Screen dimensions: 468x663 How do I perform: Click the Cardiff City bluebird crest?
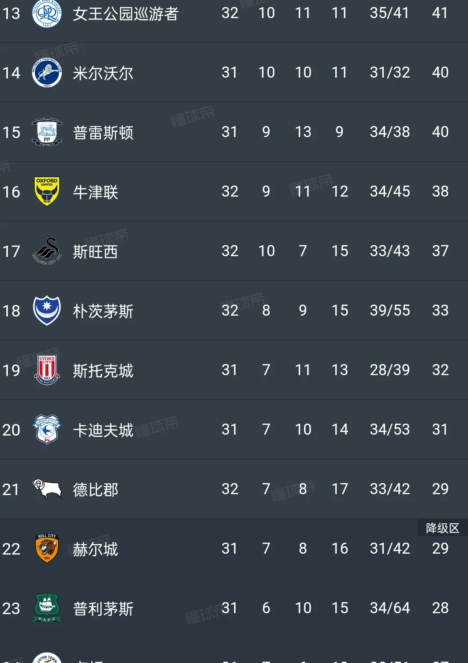click(47, 429)
